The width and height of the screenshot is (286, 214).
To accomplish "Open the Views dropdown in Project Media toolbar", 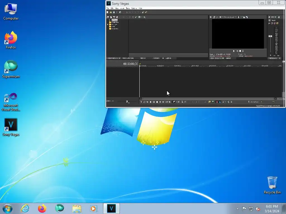I will coord(142,17).
